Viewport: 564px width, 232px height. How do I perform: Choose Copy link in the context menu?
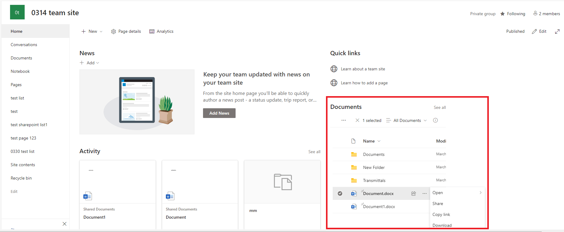[x=441, y=214]
